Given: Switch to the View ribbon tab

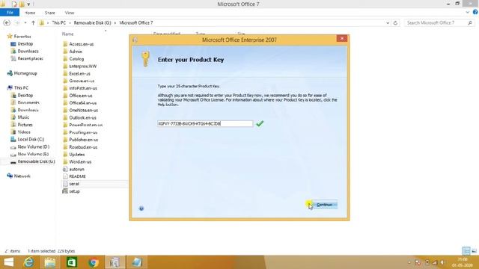Looking at the screenshot, I should [70, 13].
